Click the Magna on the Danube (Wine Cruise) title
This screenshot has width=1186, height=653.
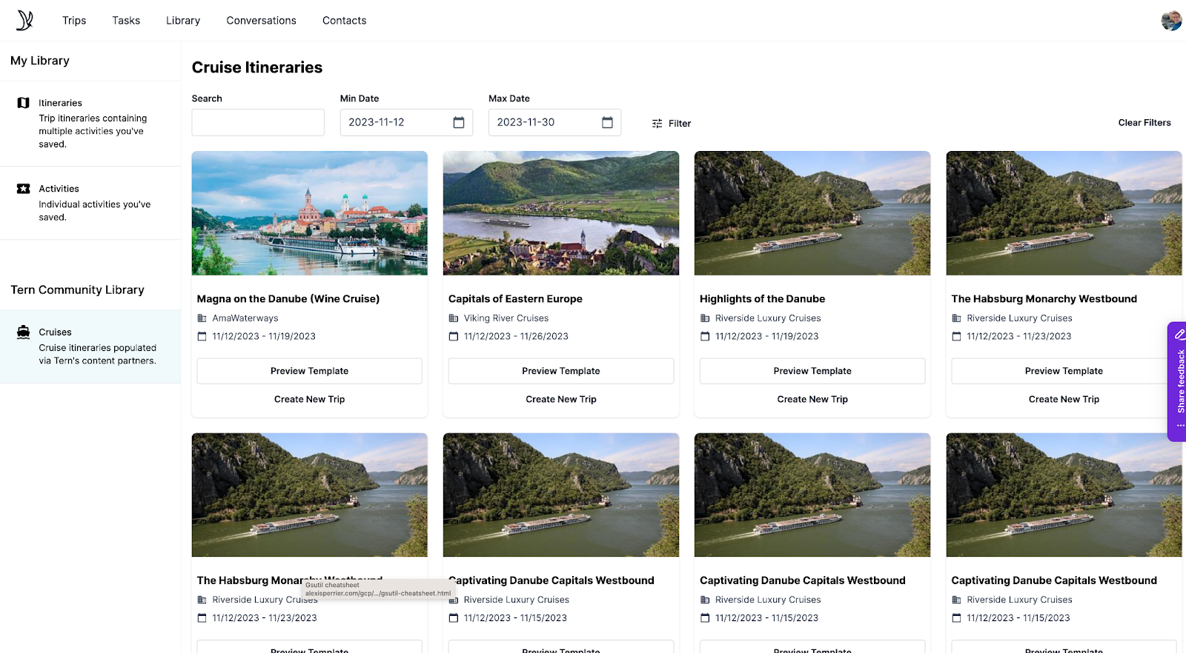(x=288, y=299)
